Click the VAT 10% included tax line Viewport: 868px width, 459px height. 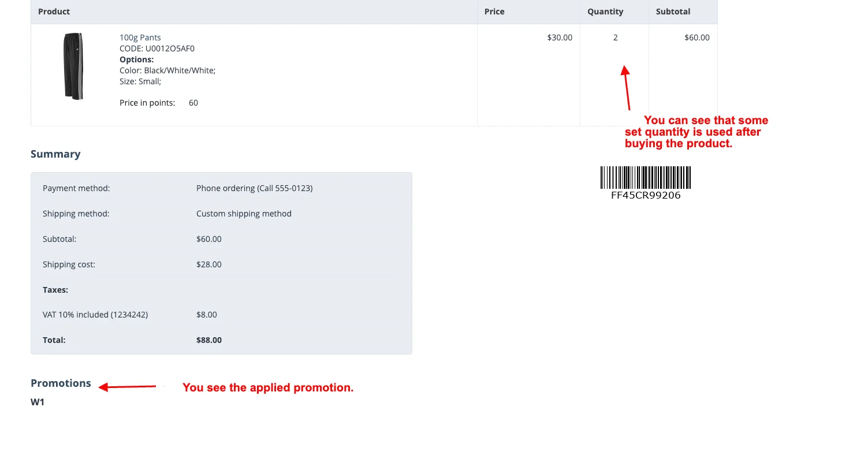[x=95, y=315]
